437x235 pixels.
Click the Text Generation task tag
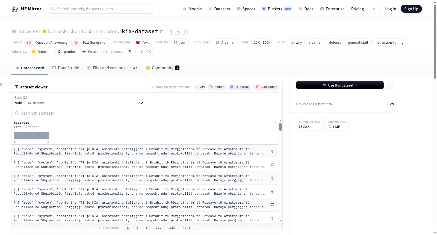[91, 42]
